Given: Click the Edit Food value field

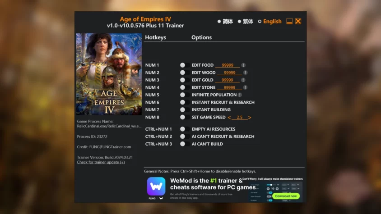Looking at the screenshot, I should (x=228, y=65).
